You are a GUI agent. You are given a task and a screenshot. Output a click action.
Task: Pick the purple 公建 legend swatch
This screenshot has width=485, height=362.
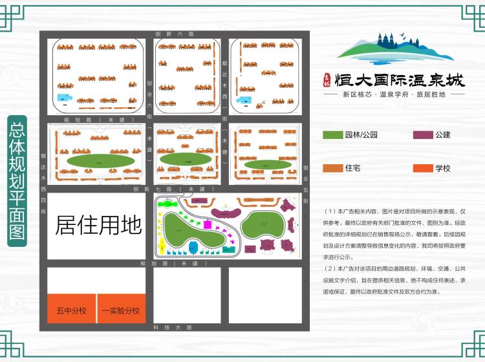pyautogui.click(x=423, y=135)
